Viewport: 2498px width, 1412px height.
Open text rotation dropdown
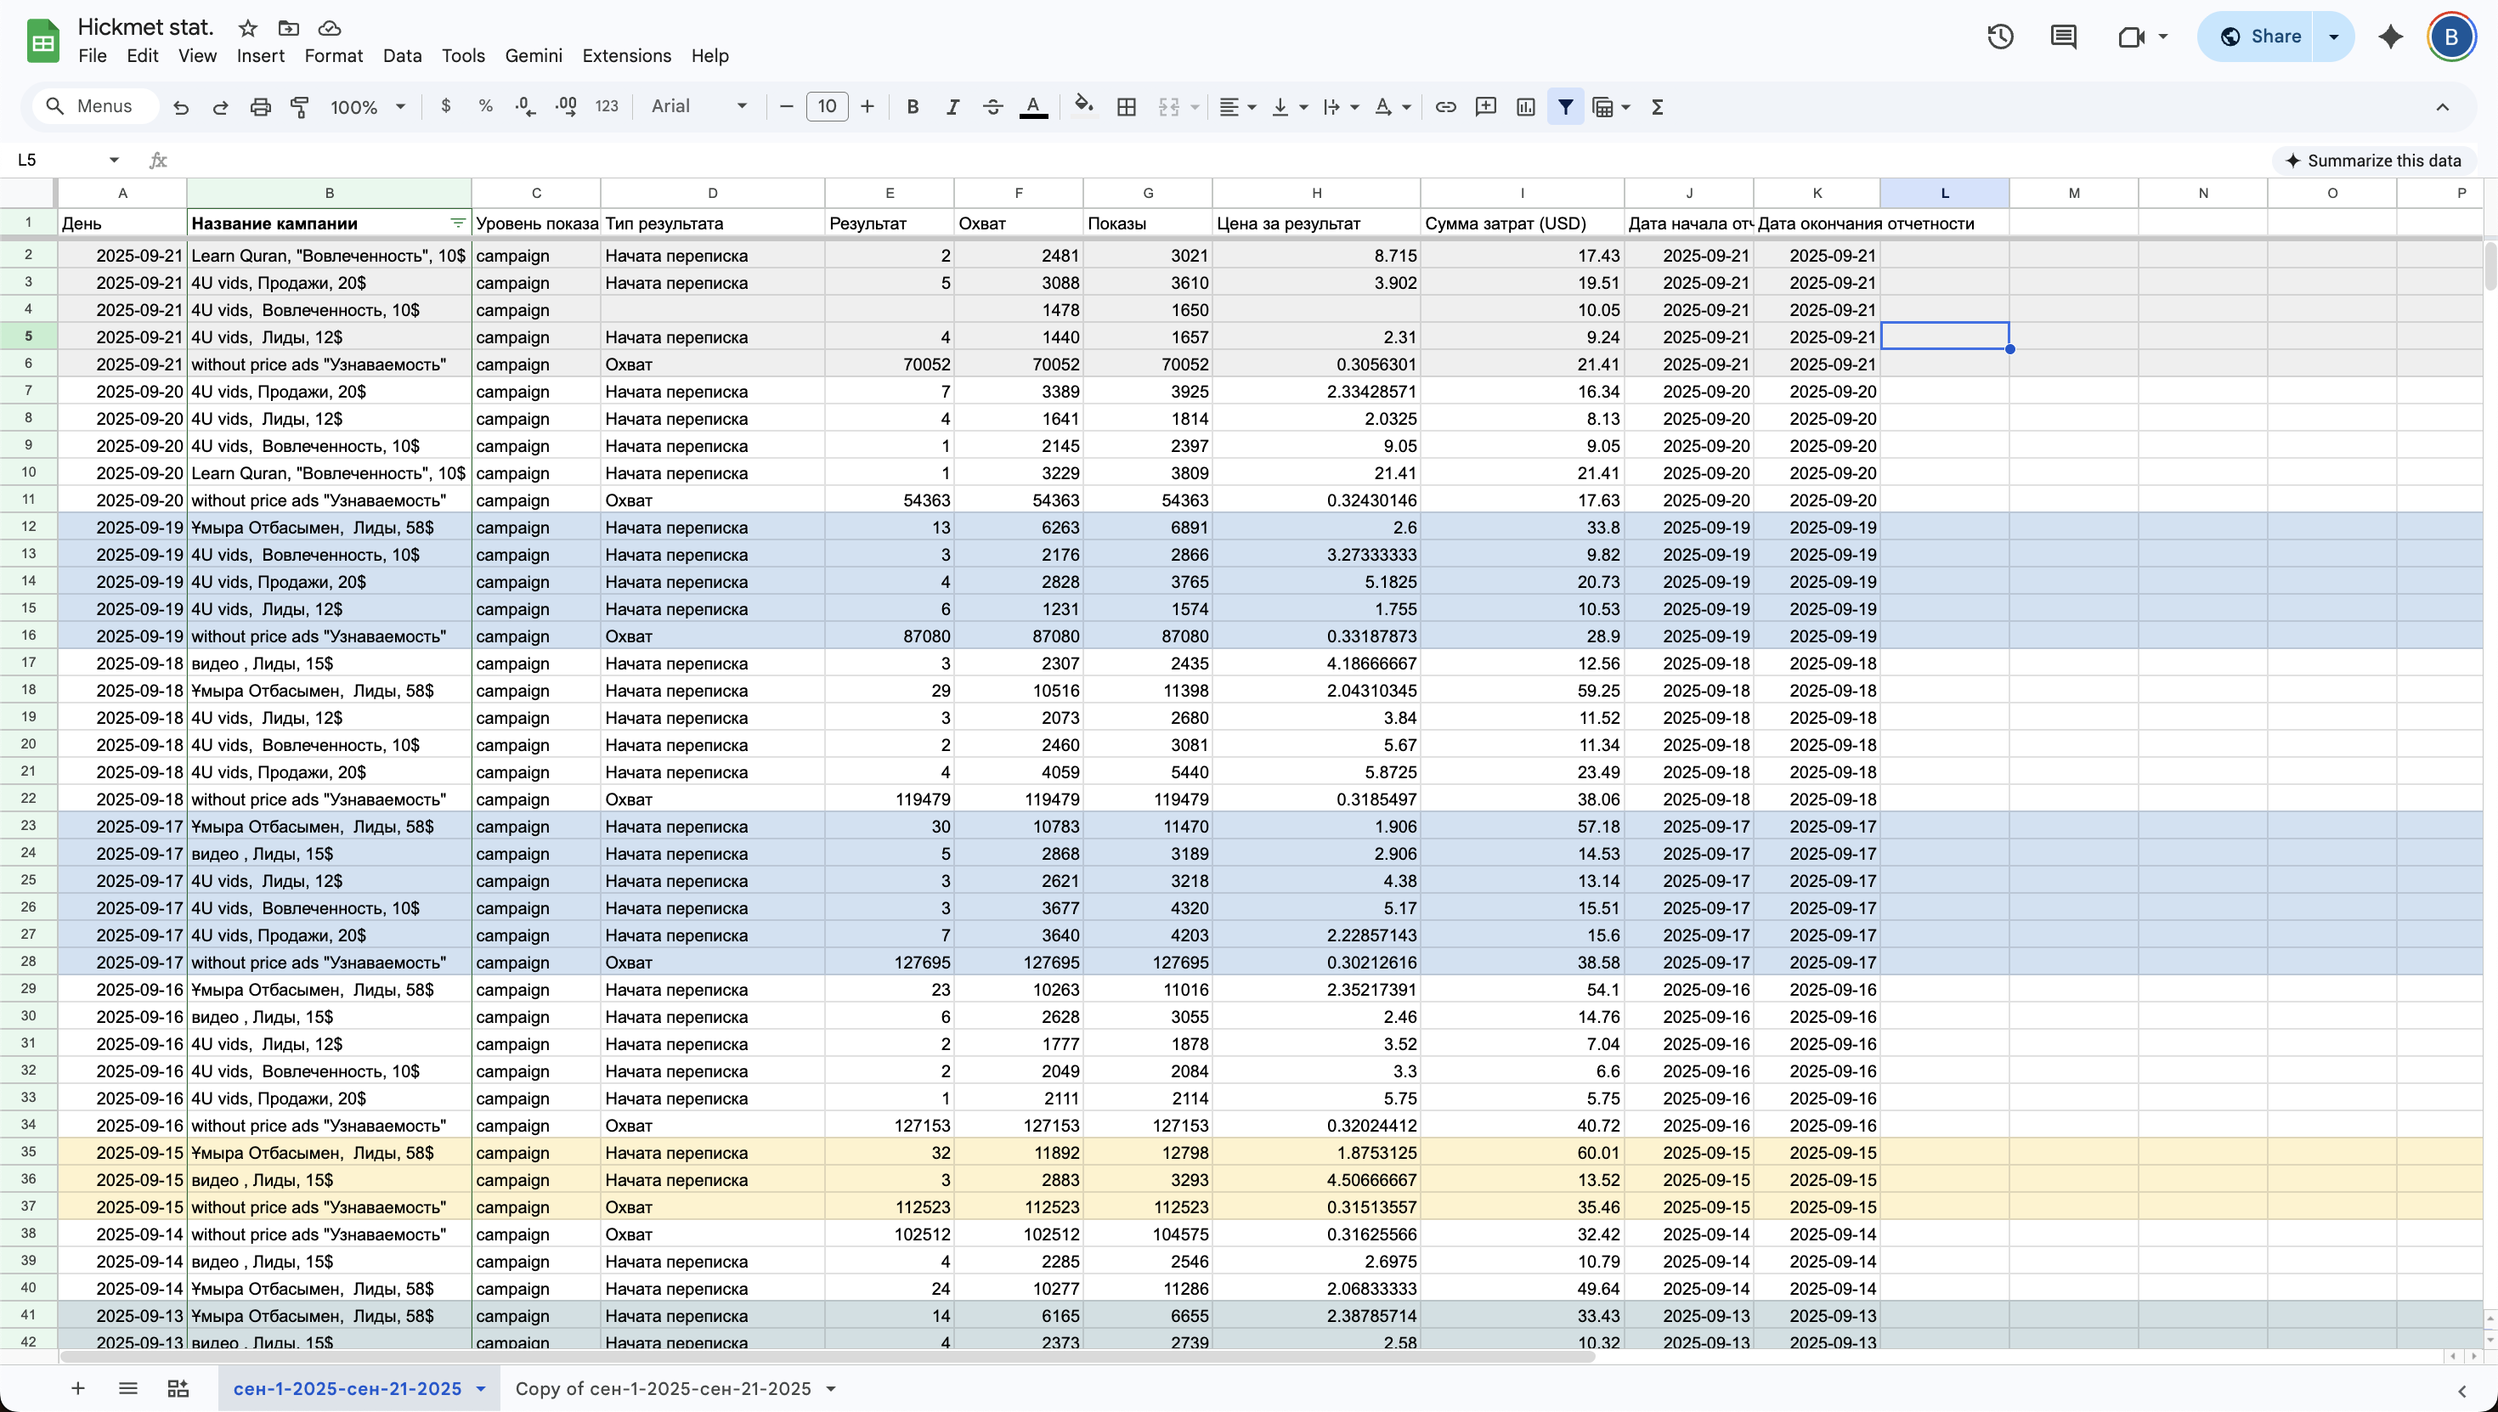pyautogui.click(x=1393, y=107)
